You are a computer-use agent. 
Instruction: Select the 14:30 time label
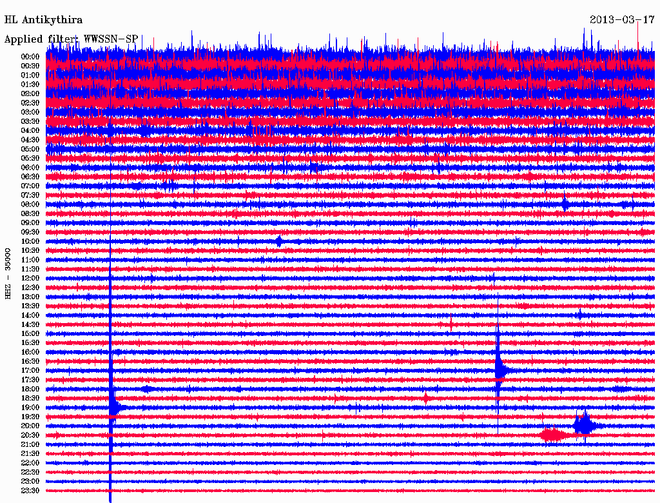click(x=30, y=324)
